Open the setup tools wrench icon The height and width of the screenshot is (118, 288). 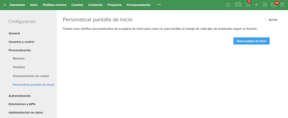(282, 5)
